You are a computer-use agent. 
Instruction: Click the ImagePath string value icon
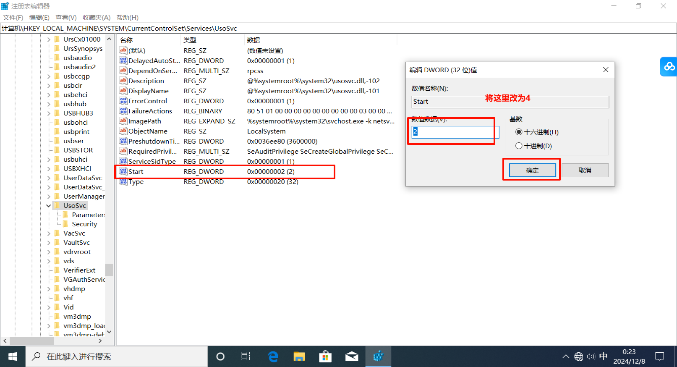pos(123,121)
